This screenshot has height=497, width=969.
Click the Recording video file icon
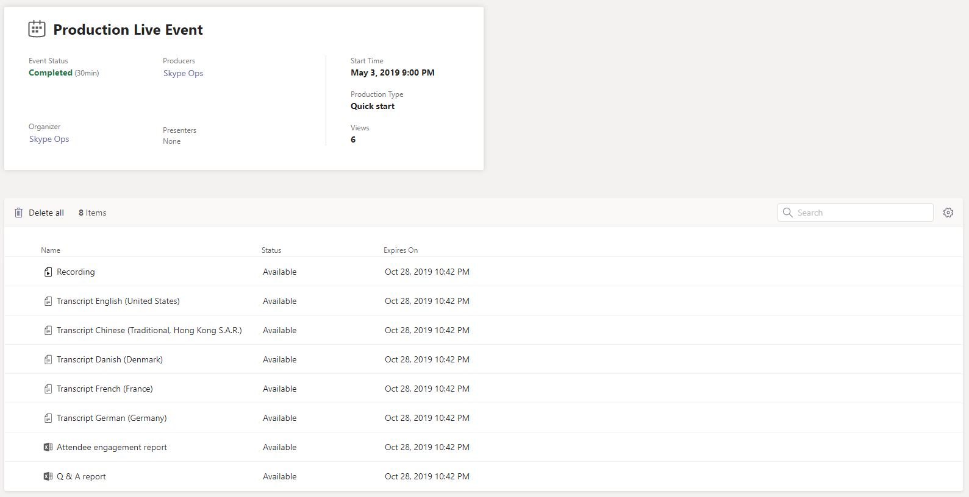coord(48,272)
